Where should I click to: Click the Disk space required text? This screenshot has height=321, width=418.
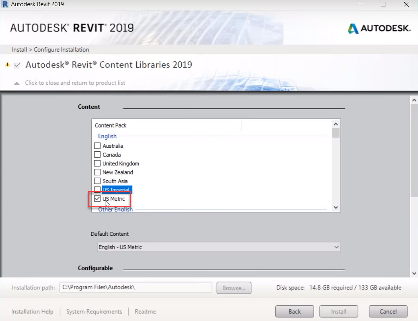(338, 287)
